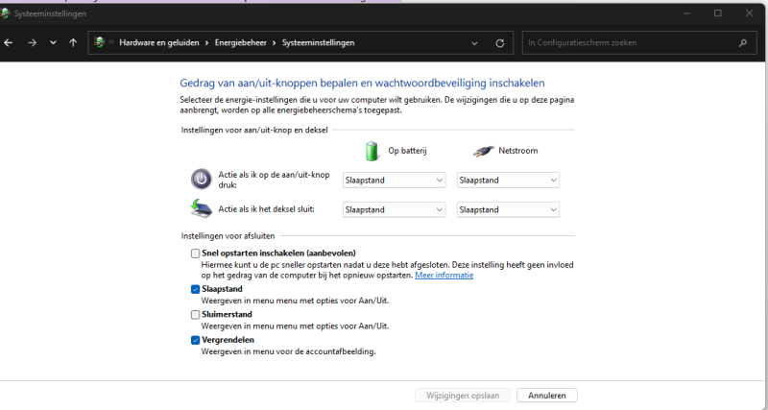Click the Forward navigation arrow
The height and width of the screenshot is (410, 768).
(x=32, y=43)
